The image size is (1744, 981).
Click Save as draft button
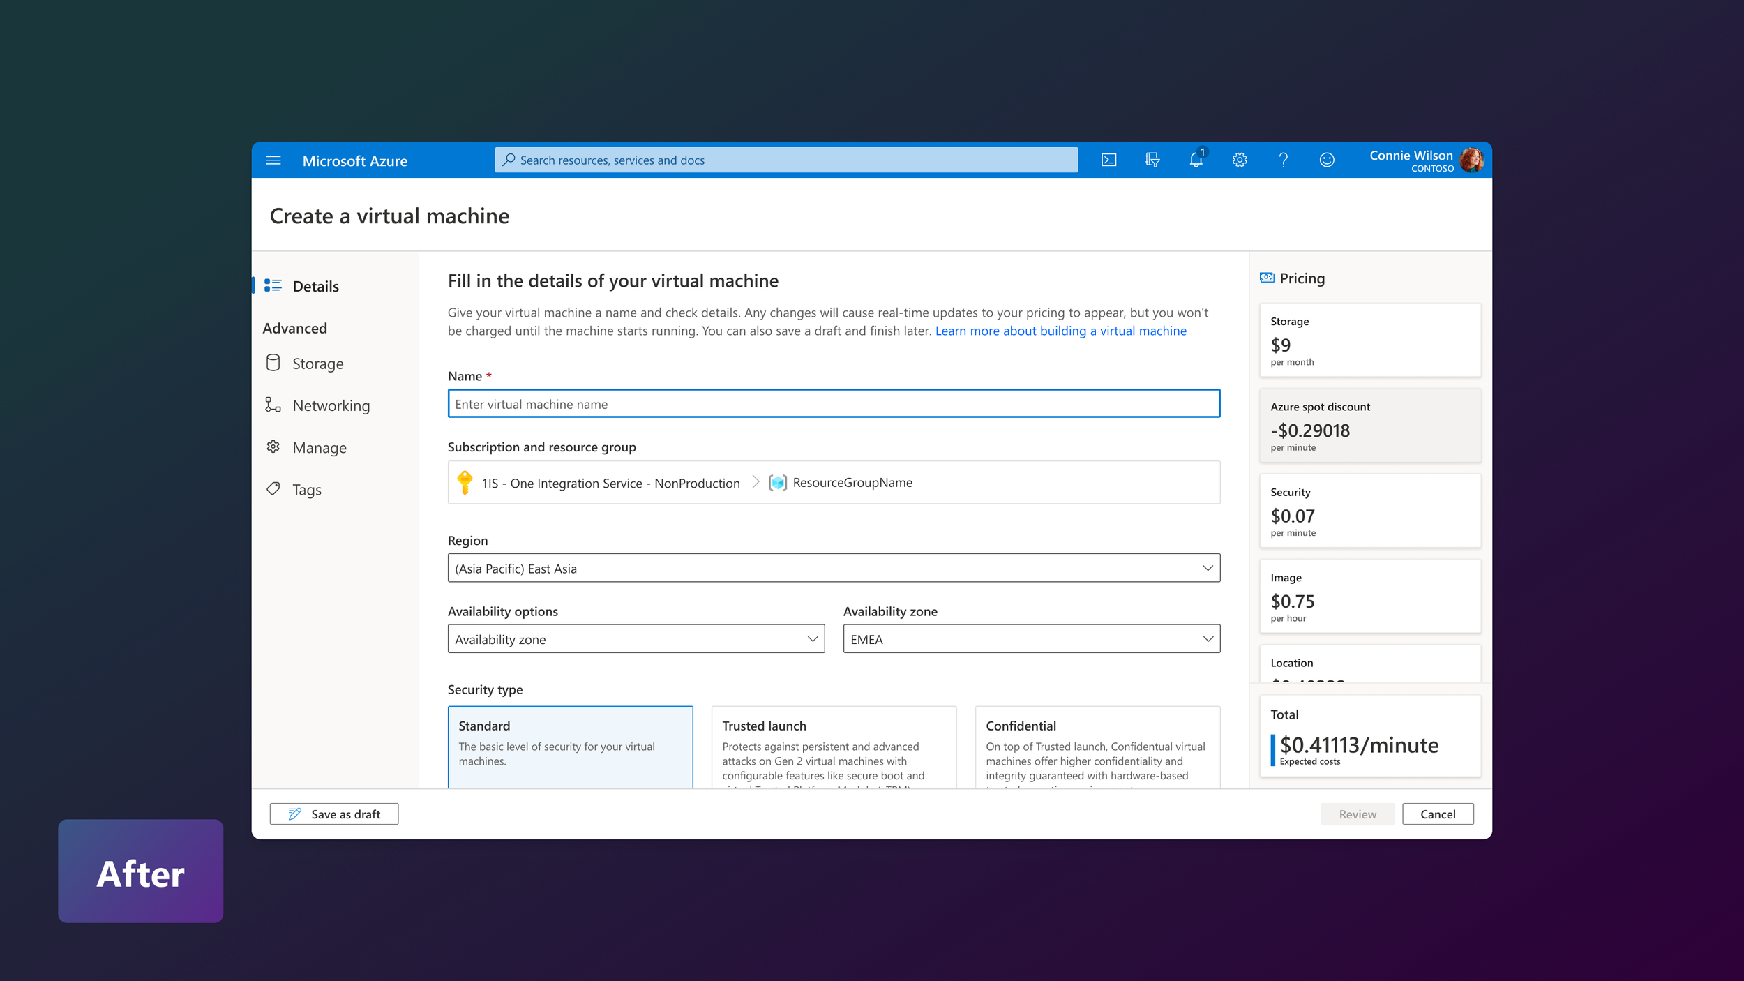point(334,814)
